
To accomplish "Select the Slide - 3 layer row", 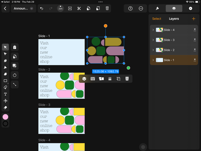I will coord(174,40).
